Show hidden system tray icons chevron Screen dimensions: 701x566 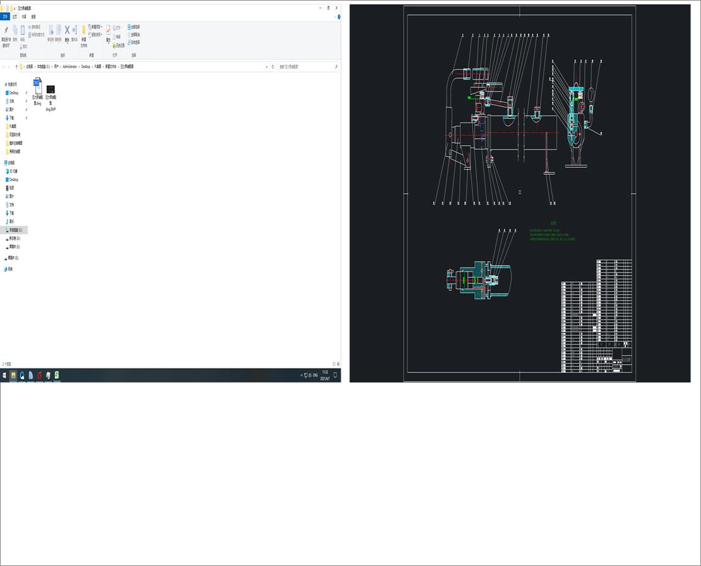pos(301,375)
